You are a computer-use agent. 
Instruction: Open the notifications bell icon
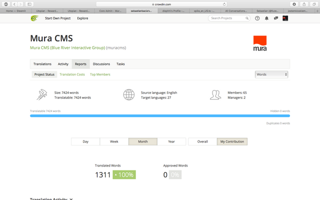[x=266, y=18]
